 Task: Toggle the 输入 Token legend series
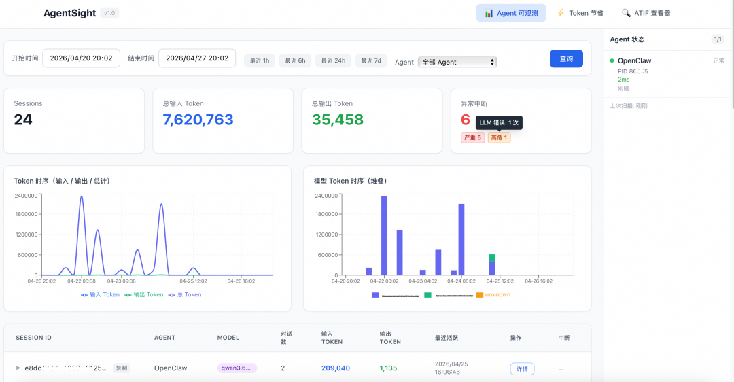tap(100, 294)
